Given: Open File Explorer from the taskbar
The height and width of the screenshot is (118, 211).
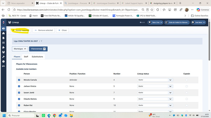Looking at the screenshot, I should click(x=71, y=116).
